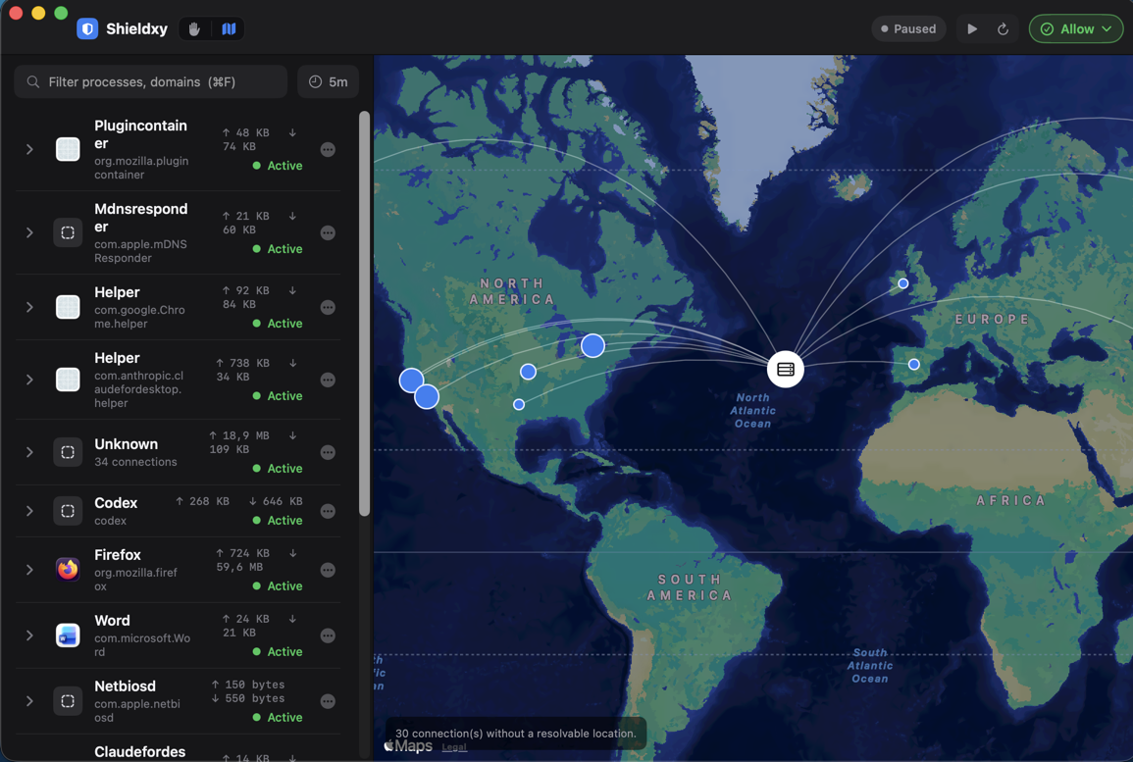Click the unresolvable connections notice
1133x762 pixels.
[516, 734]
